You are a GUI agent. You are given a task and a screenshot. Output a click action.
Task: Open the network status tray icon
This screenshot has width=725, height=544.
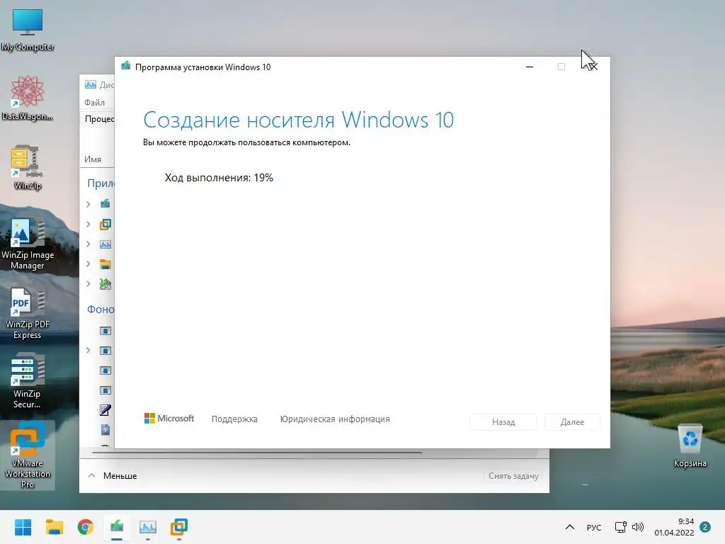620,527
